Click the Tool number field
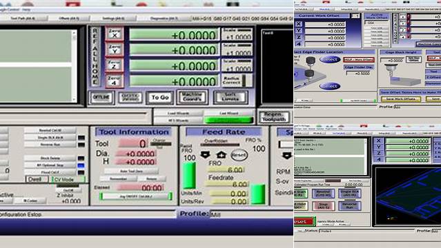This screenshot has width=441, height=248. coord(133,143)
